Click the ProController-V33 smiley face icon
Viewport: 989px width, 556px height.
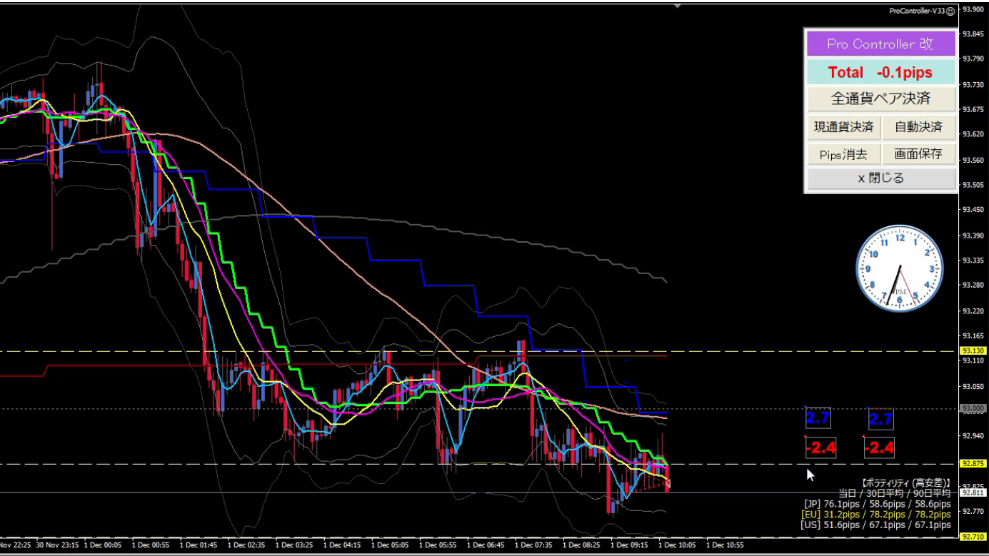coord(950,11)
